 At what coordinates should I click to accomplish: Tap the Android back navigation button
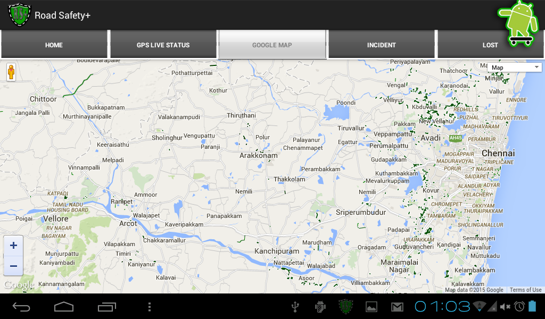tap(21, 306)
